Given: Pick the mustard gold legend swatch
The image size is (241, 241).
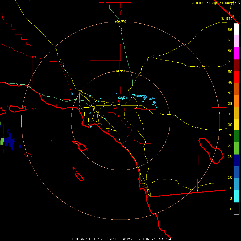Looking at the screenshot, I should [236, 113].
